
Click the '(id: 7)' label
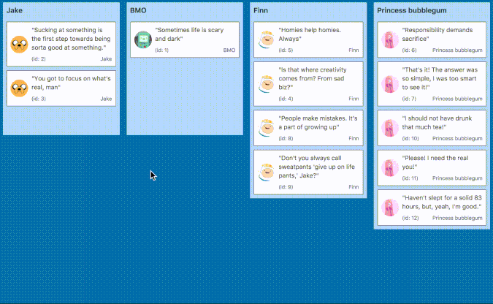409,99
